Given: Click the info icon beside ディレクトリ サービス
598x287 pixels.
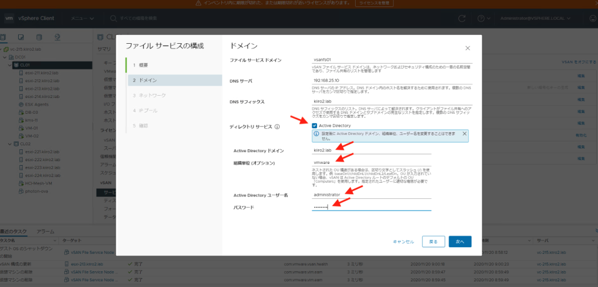Looking at the screenshot, I should (x=277, y=127).
